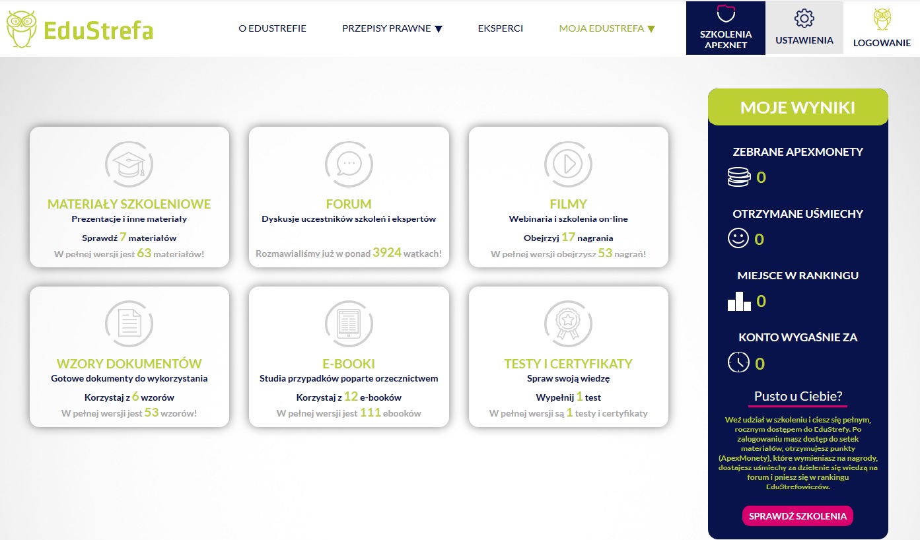Click the Pusto u Ciebie? heading
The width and height of the screenshot is (920, 540).
[798, 397]
